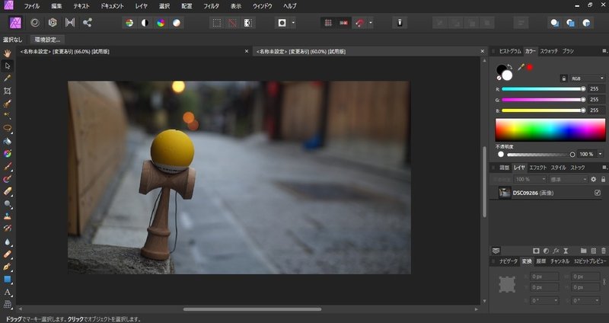Delete layer using the trash icon
Image resolution: width=609 pixels, height=323 pixels.
(x=604, y=250)
